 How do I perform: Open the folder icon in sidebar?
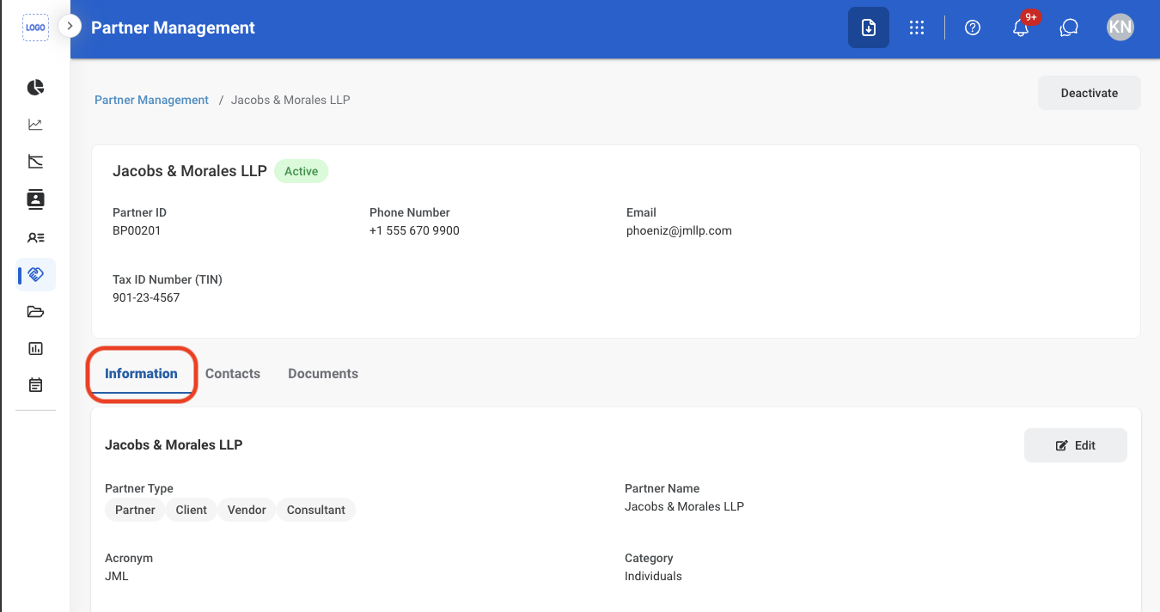tap(35, 311)
